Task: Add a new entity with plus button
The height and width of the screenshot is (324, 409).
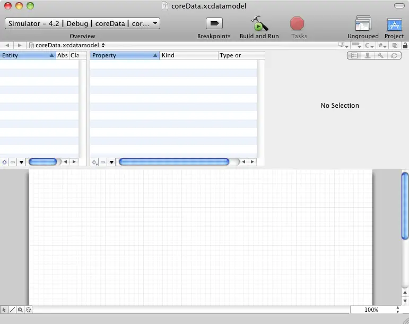Action: click(x=4, y=162)
